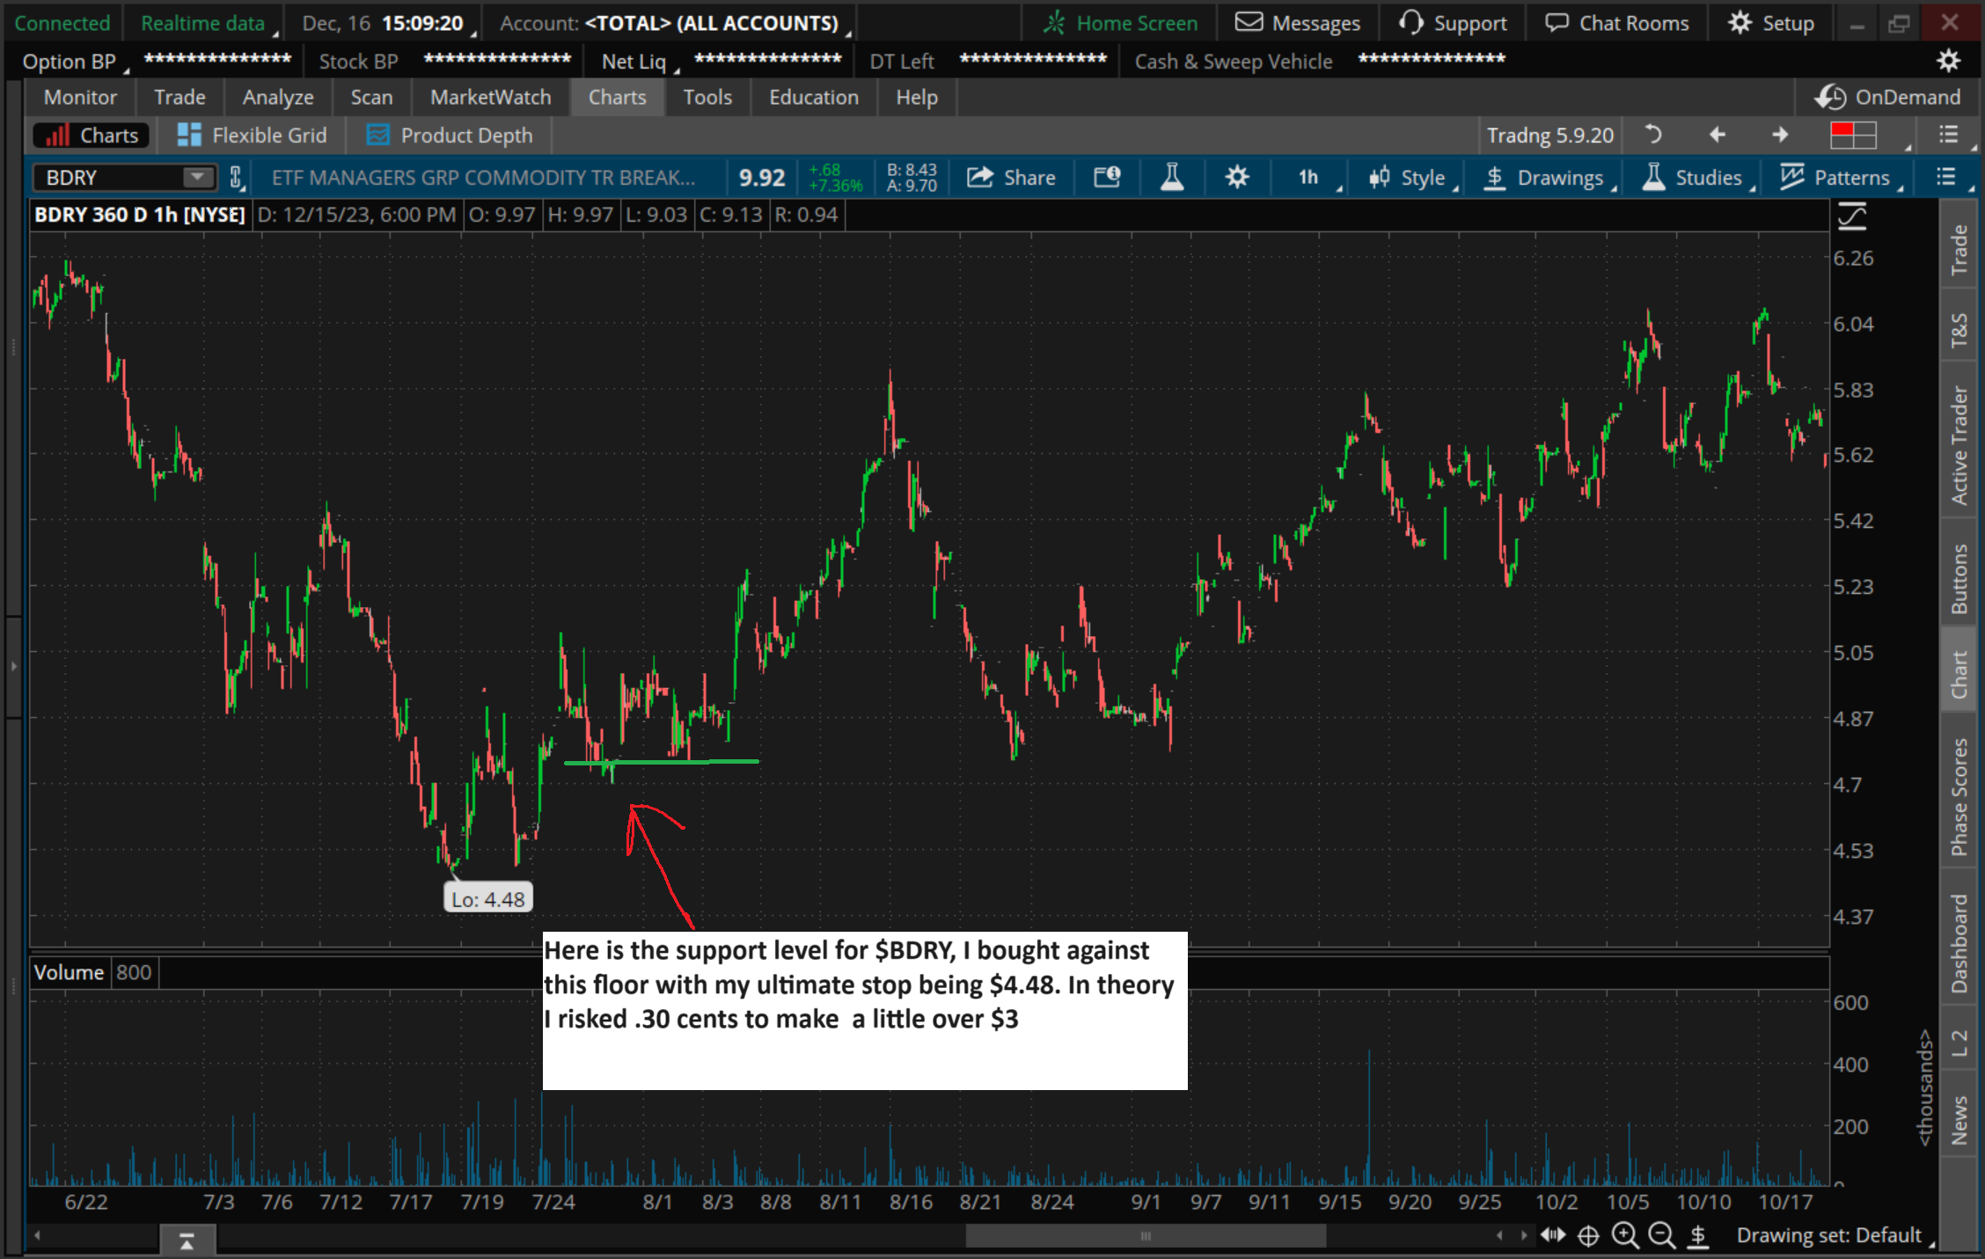Open the Chat Rooms button
This screenshot has width=1985, height=1259.
pos(1617,23)
